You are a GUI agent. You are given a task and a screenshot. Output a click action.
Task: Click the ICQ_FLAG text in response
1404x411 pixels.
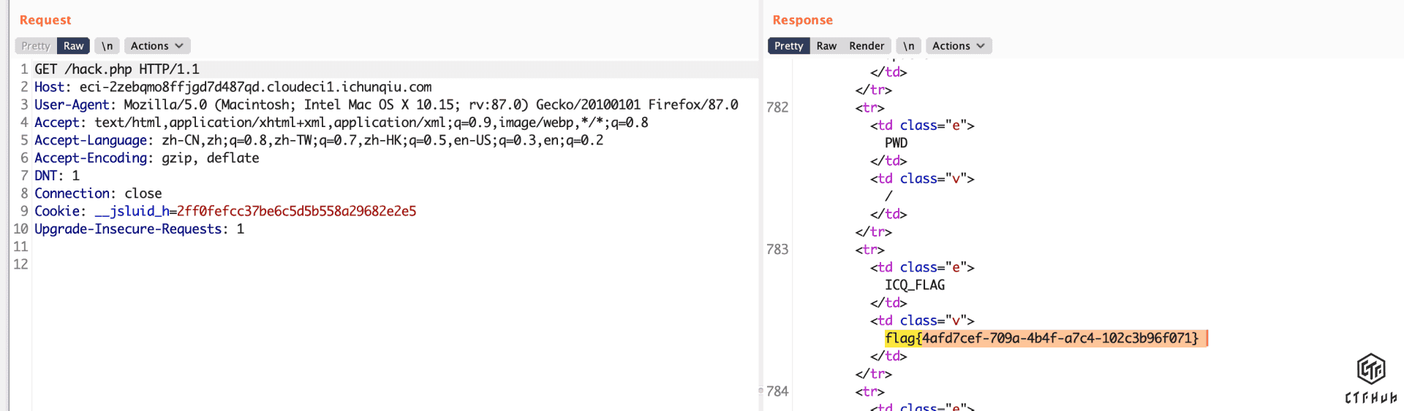[915, 285]
